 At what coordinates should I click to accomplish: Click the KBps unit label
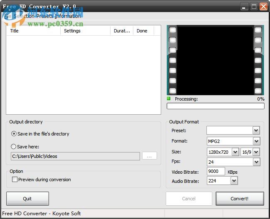(233, 172)
